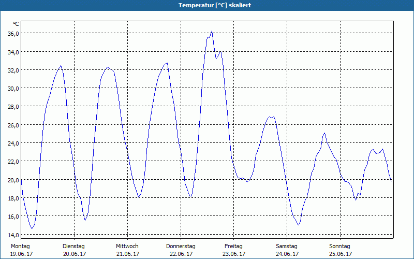The image size is (414, 259).
Task: Click the 32,0 y-axis label
Action: [x=13, y=70]
